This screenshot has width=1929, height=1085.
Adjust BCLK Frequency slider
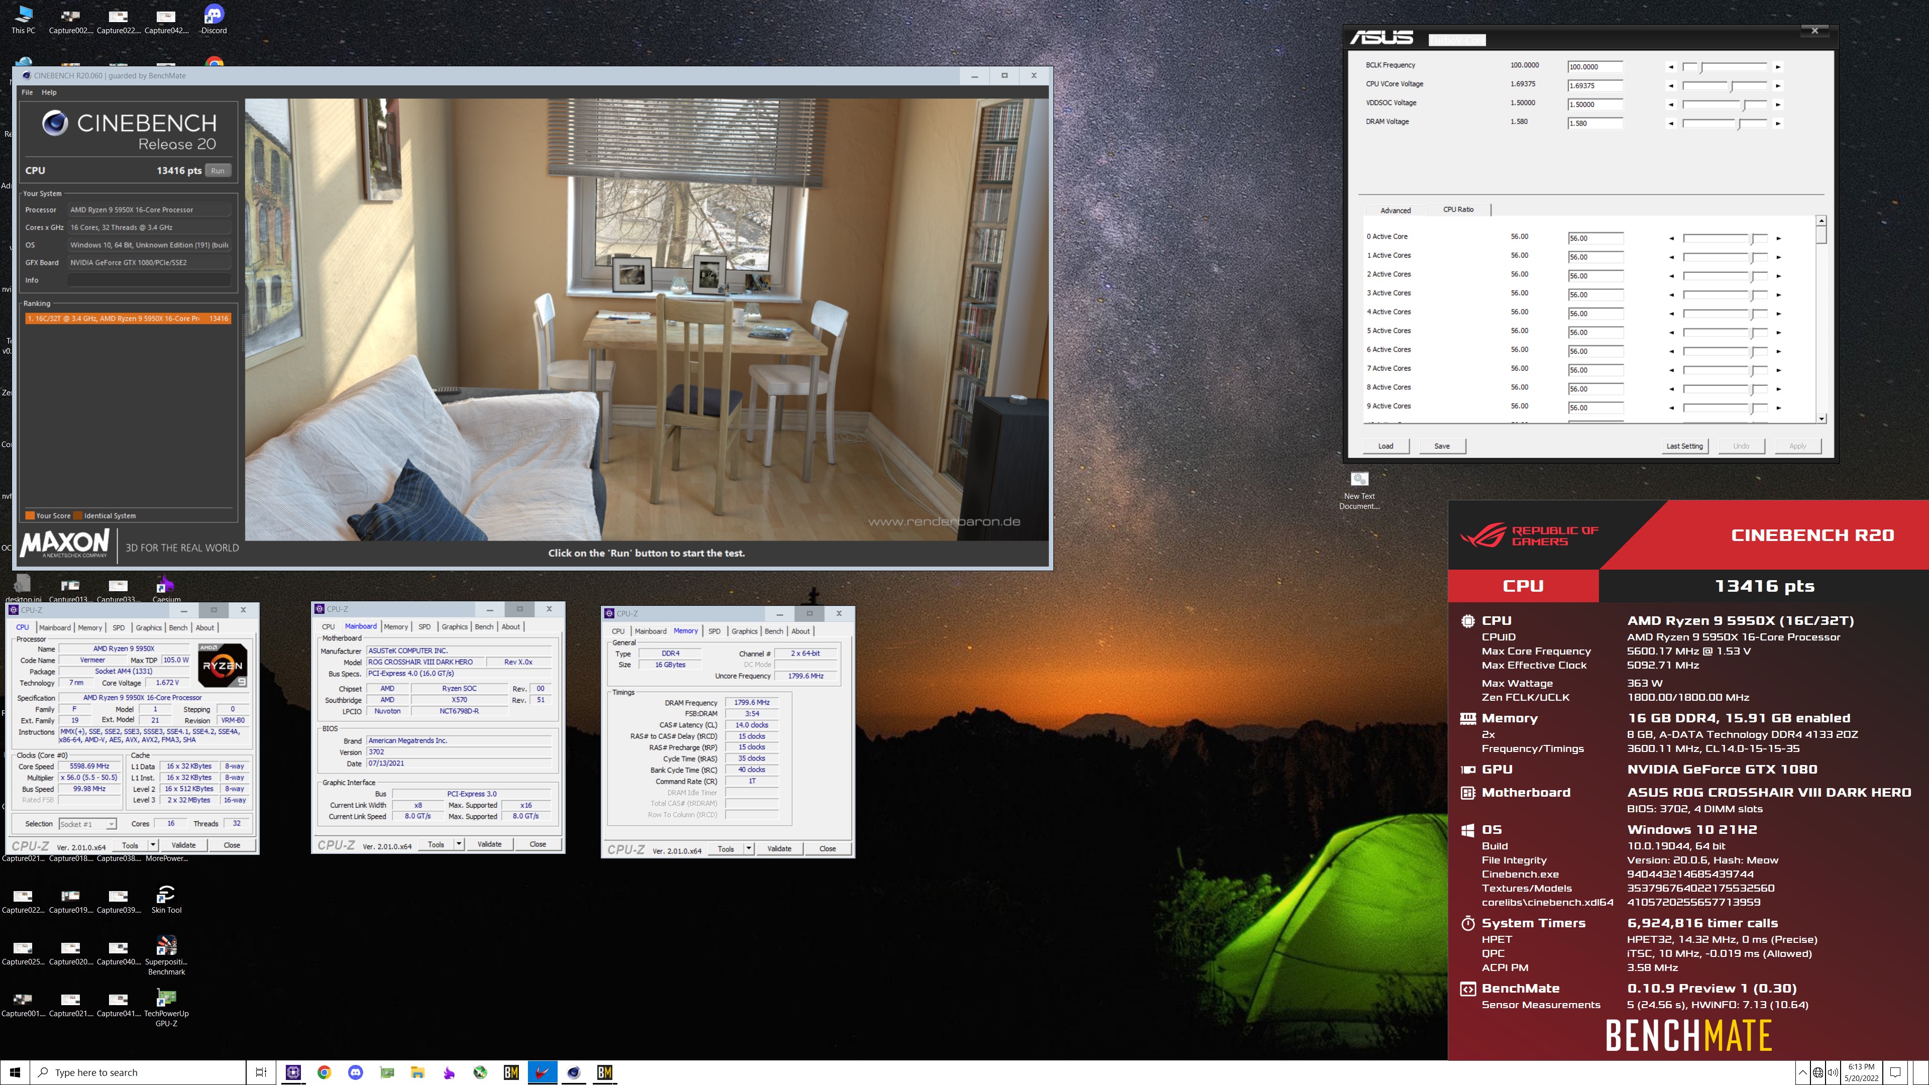tap(1725, 67)
